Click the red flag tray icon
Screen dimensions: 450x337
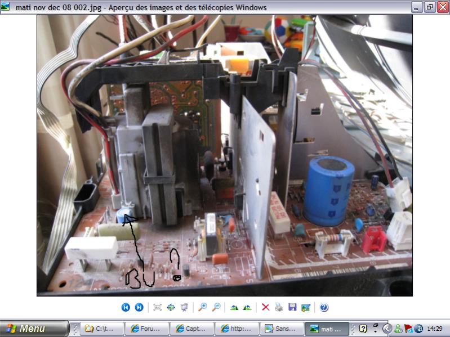tap(408, 329)
